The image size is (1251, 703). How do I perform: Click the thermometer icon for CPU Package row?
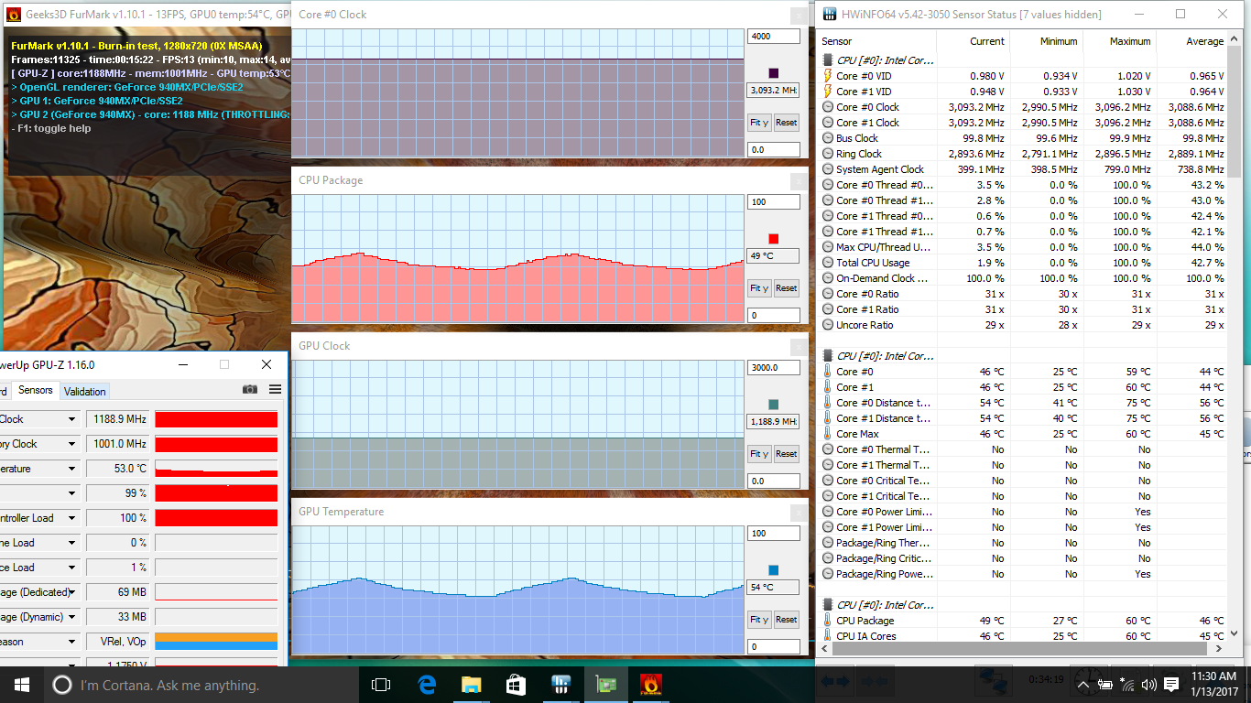click(828, 621)
